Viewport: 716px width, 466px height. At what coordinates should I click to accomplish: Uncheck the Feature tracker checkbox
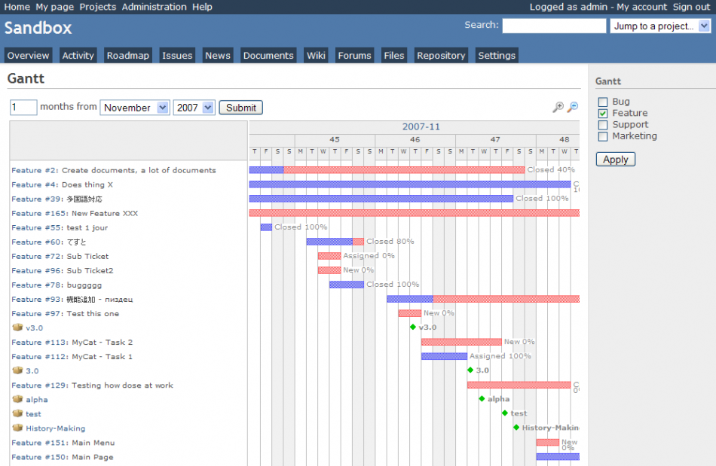[603, 113]
